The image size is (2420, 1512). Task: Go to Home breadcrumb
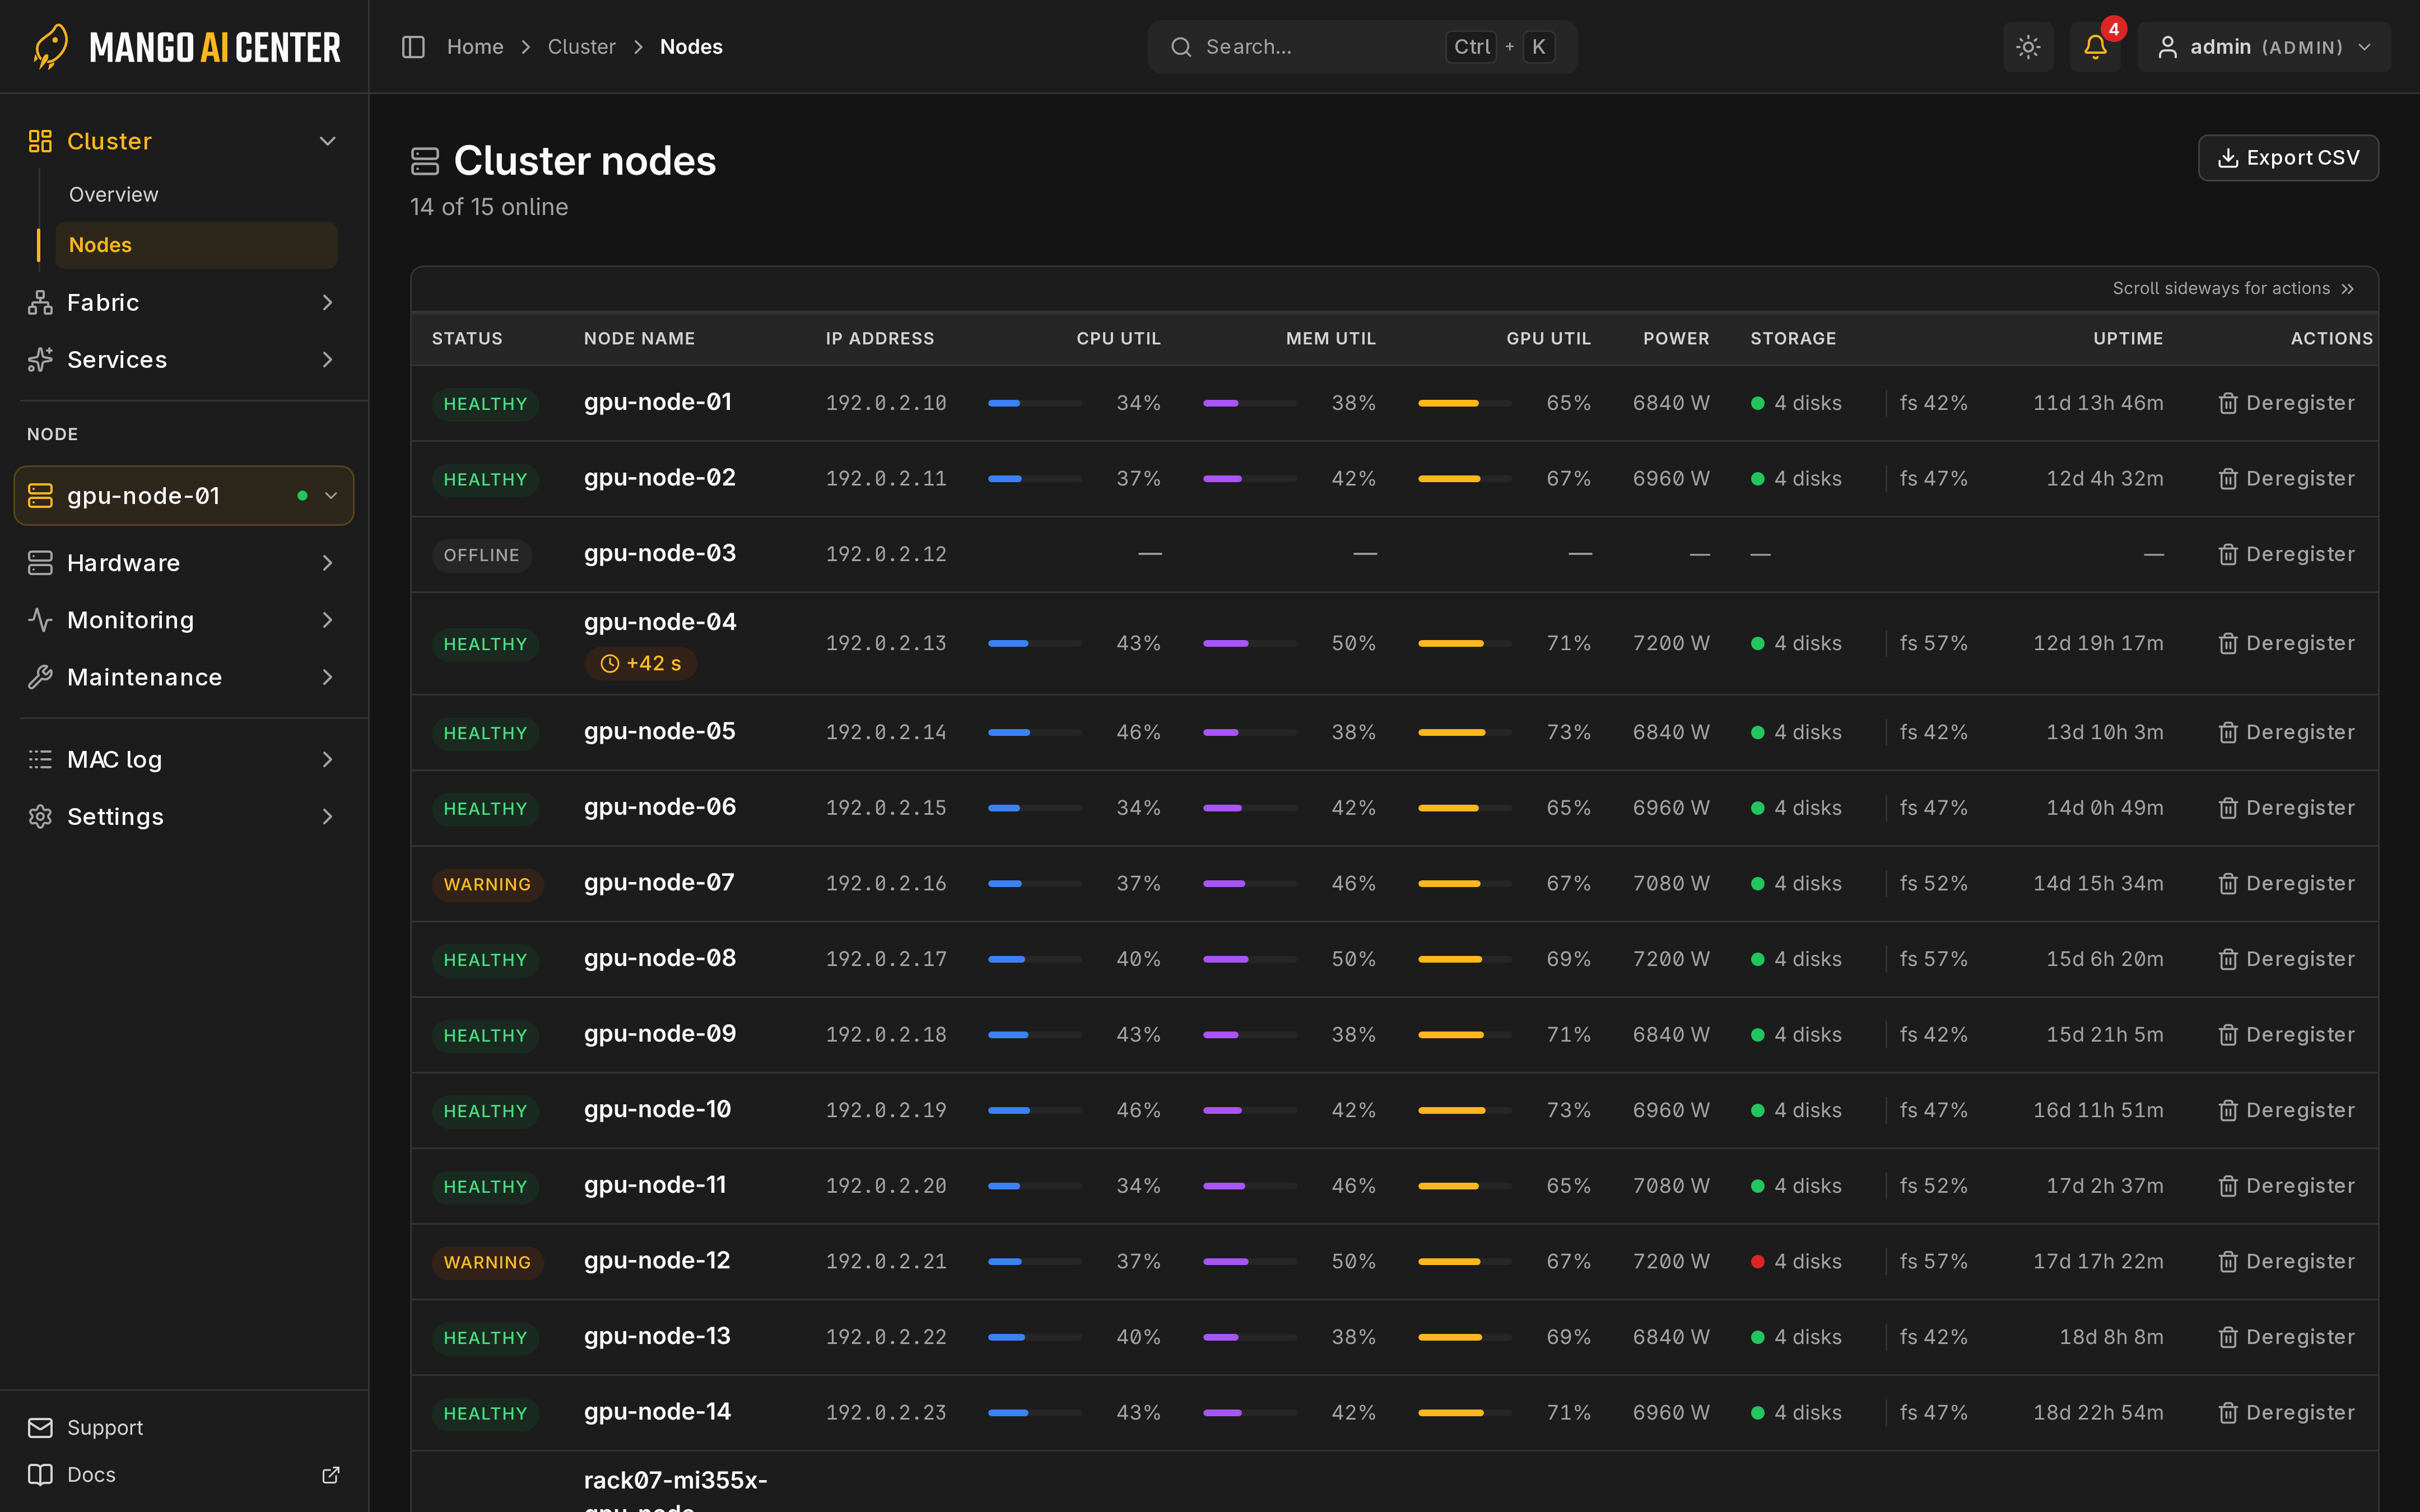point(475,47)
